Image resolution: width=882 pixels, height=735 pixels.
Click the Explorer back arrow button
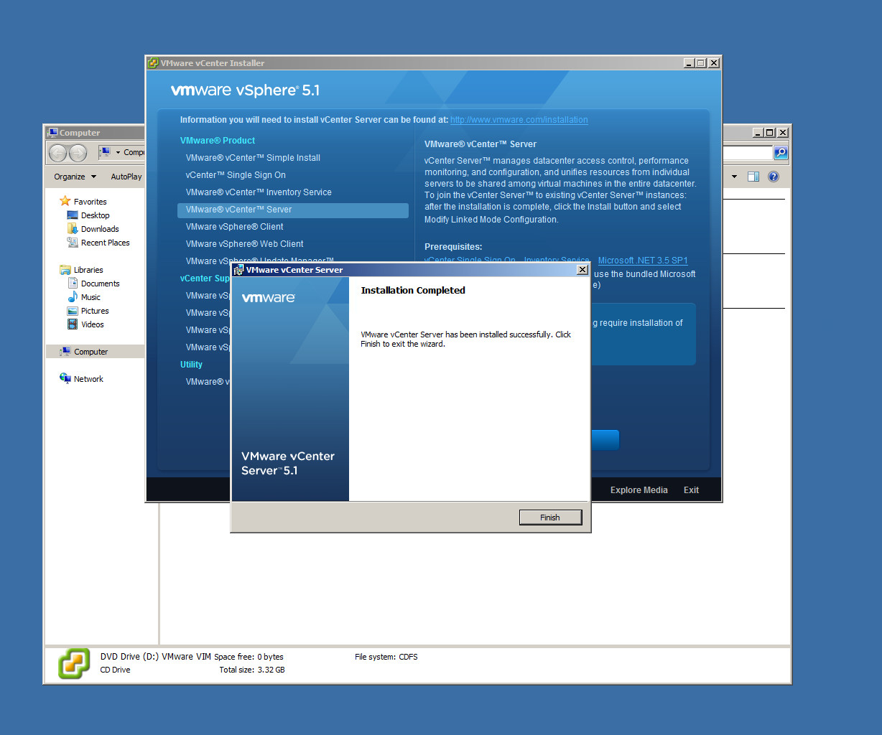[x=58, y=153]
